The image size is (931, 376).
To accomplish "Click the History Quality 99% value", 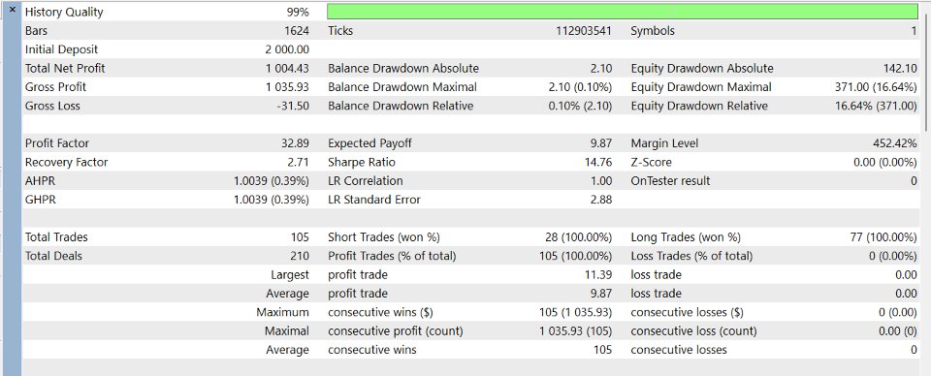I will 297,12.
